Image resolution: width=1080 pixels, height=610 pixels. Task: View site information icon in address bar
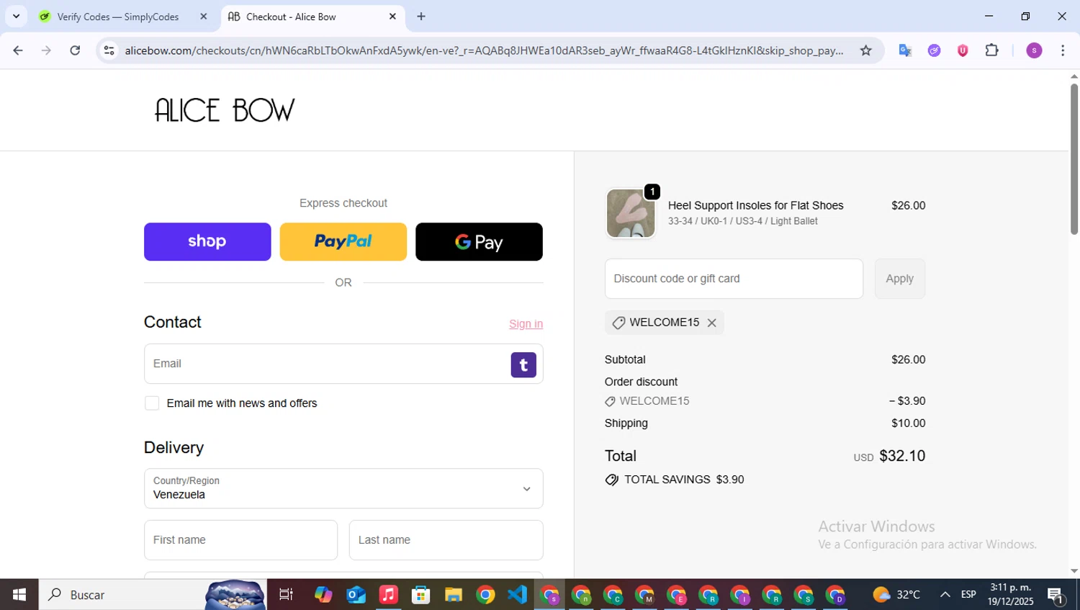109,50
